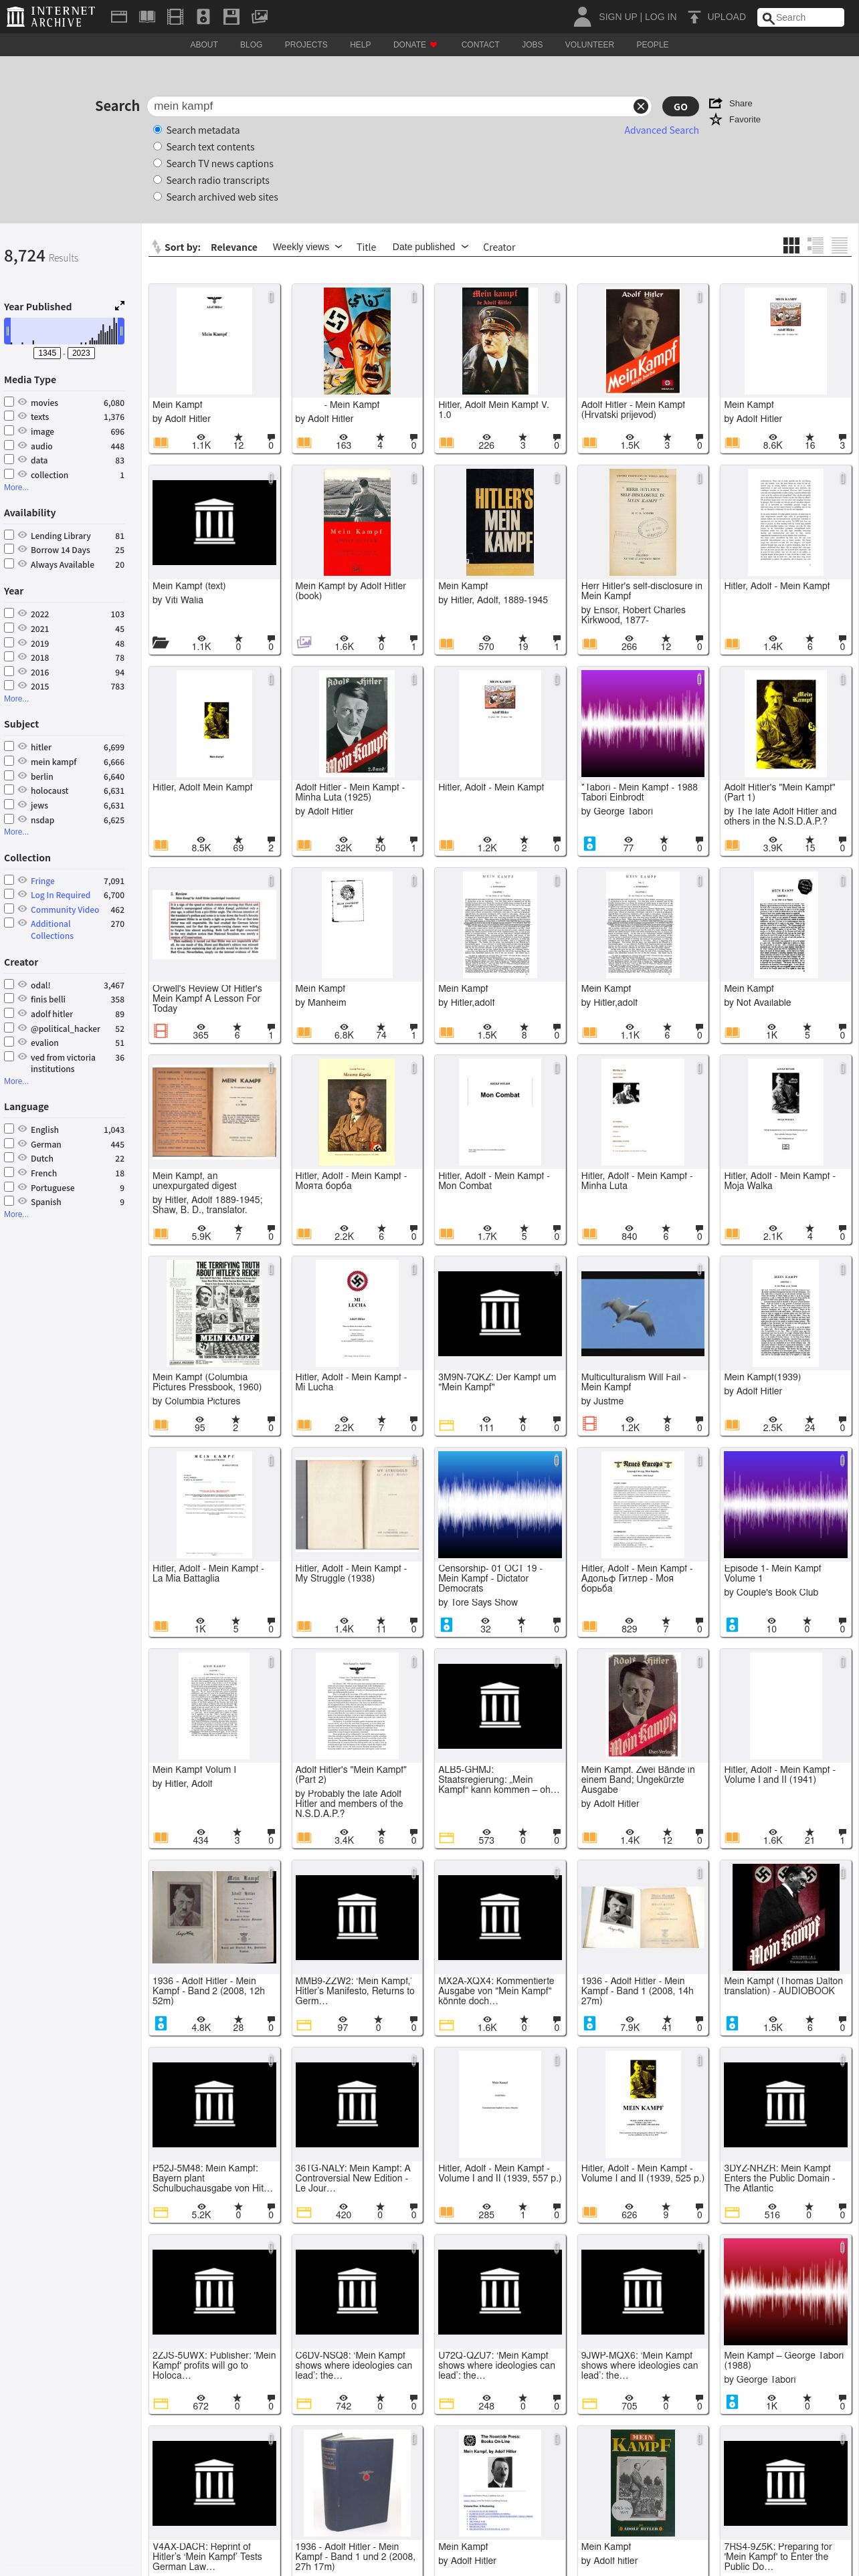The image size is (859, 2576).
Task: Open the Weekly views sort dropdown
Action: (x=307, y=247)
